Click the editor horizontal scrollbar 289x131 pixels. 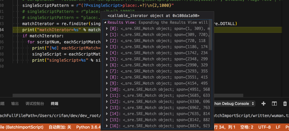pyautogui.click(x=128, y=95)
